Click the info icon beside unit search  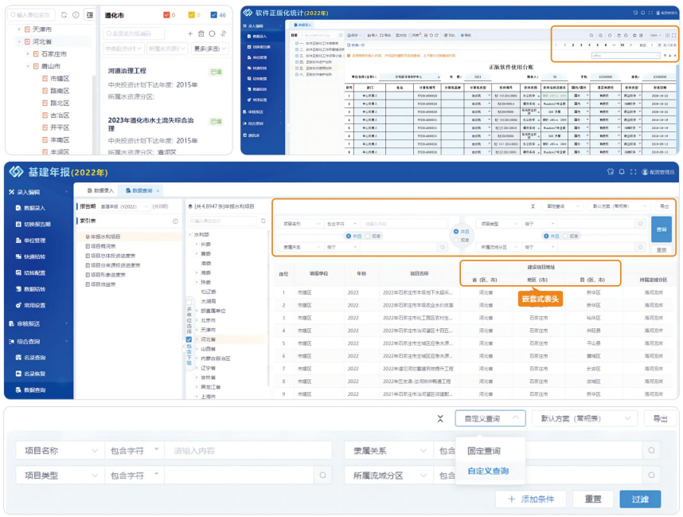pos(76,15)
